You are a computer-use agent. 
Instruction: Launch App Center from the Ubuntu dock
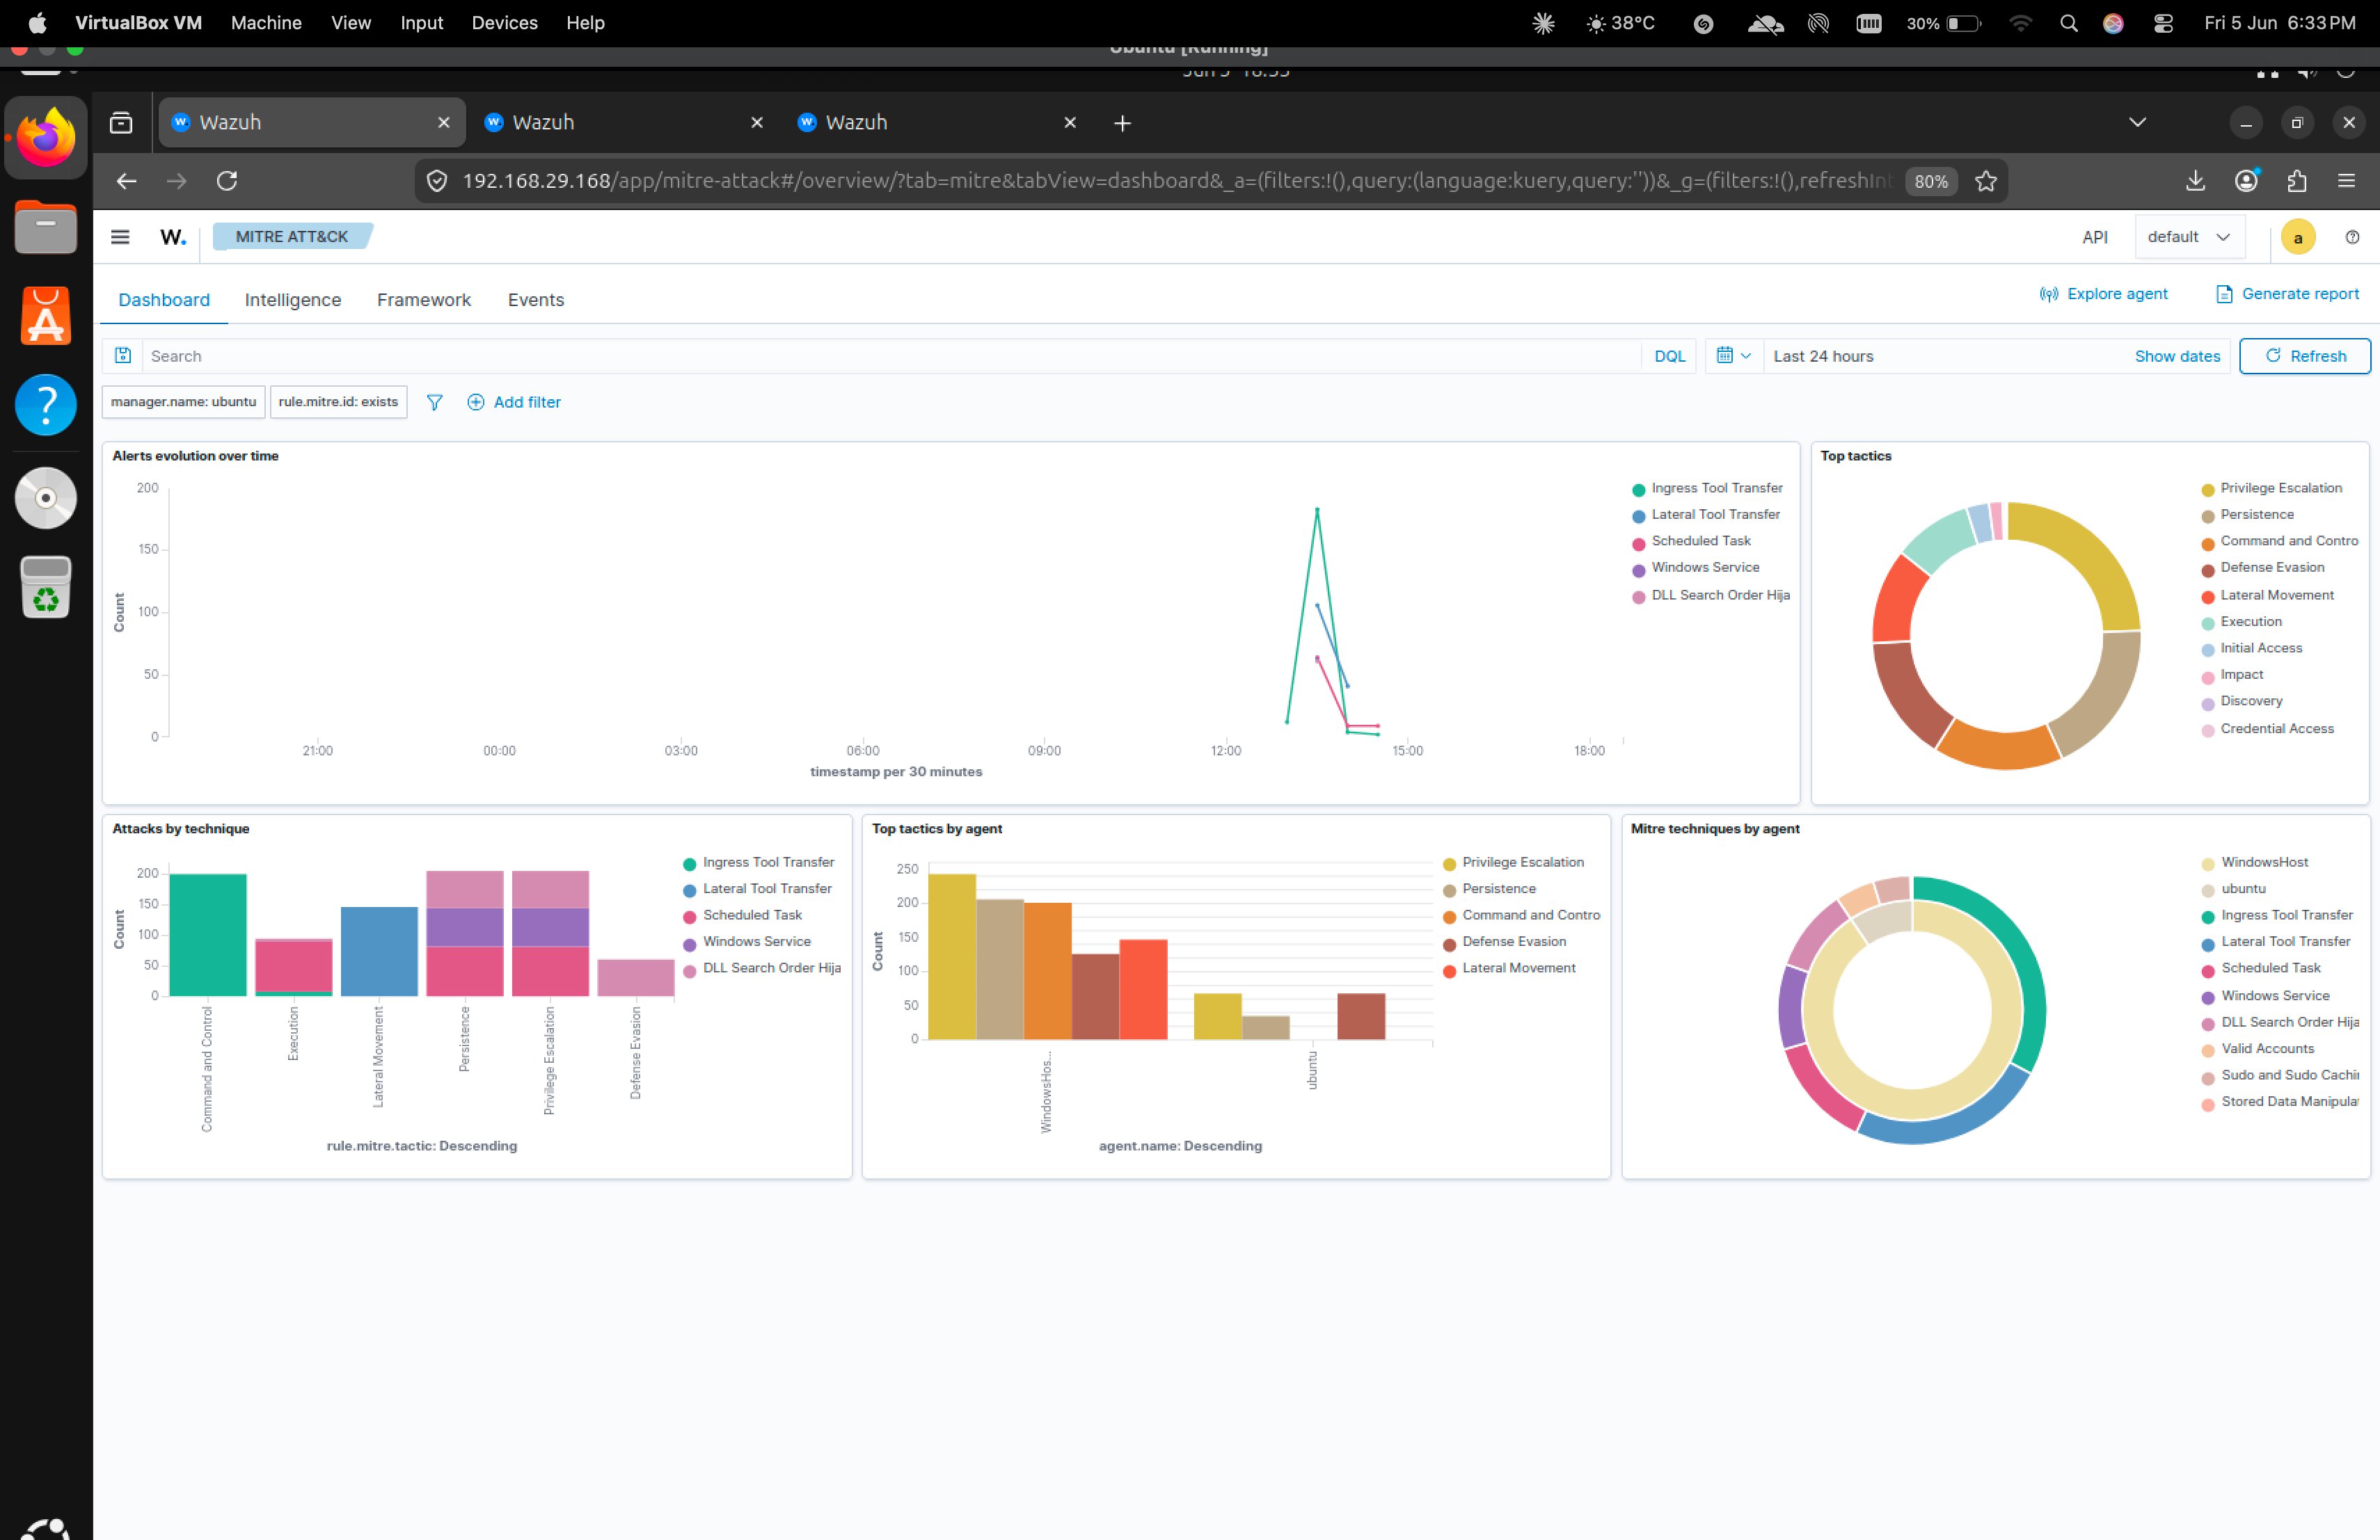[x=46, y=316]
